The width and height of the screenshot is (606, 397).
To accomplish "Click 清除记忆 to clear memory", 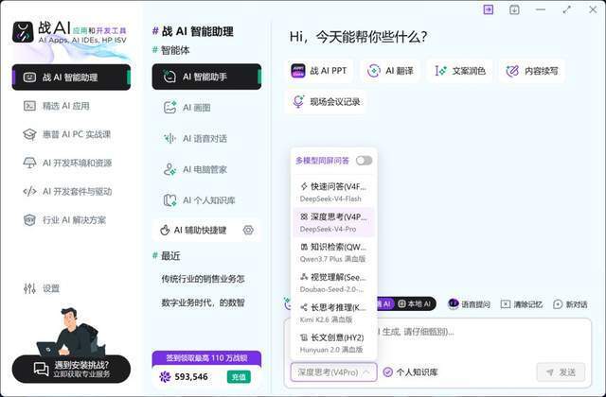I will tap(522, 304).
